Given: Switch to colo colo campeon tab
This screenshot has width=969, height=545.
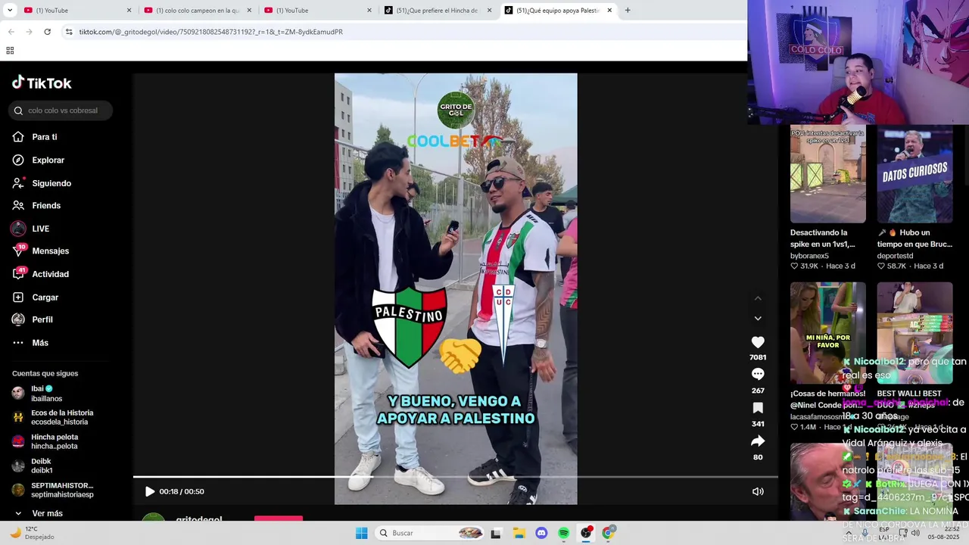Looking at the screenshot, I should 197,11.
